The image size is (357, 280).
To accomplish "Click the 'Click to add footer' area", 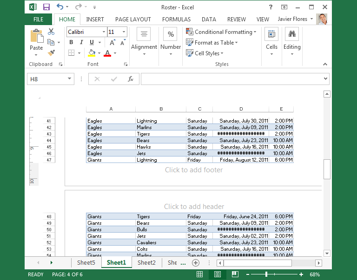I will coord(194,170).
